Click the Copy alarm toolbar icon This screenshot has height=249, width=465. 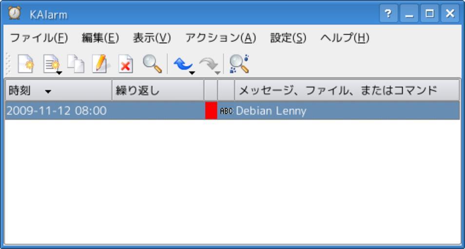[x=76, y=64]
